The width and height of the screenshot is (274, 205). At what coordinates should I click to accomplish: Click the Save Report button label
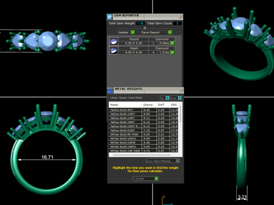pyautogui.click(x=150, y=32)
